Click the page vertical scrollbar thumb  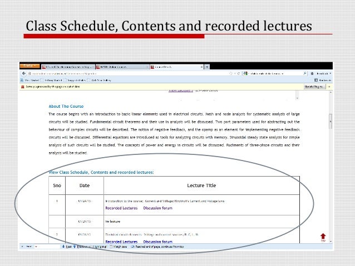(x=331, y=122)
